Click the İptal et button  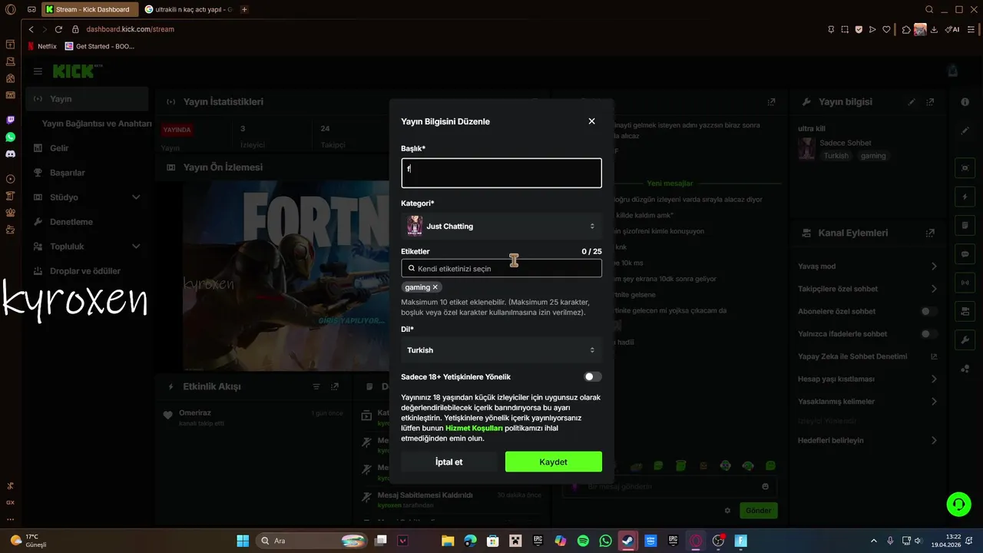449,462
